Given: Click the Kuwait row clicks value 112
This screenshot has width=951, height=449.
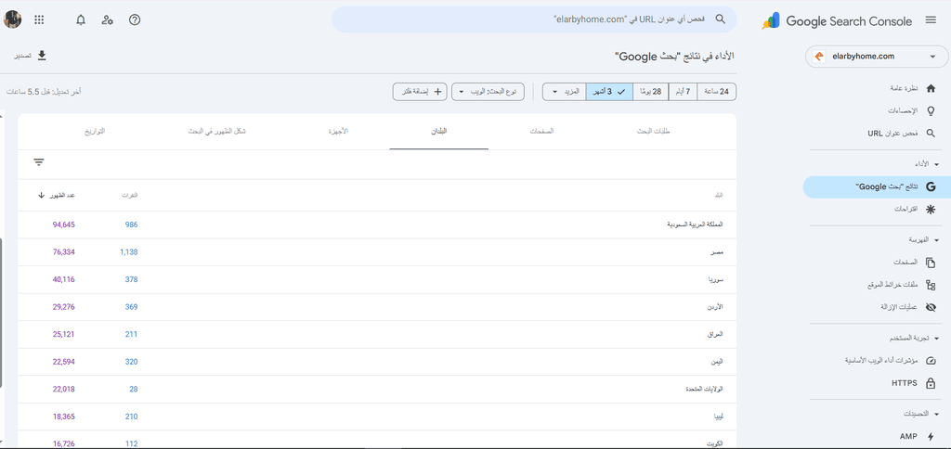Looking at the screenshot, I should pyautogui.click(x=131, y=443).
